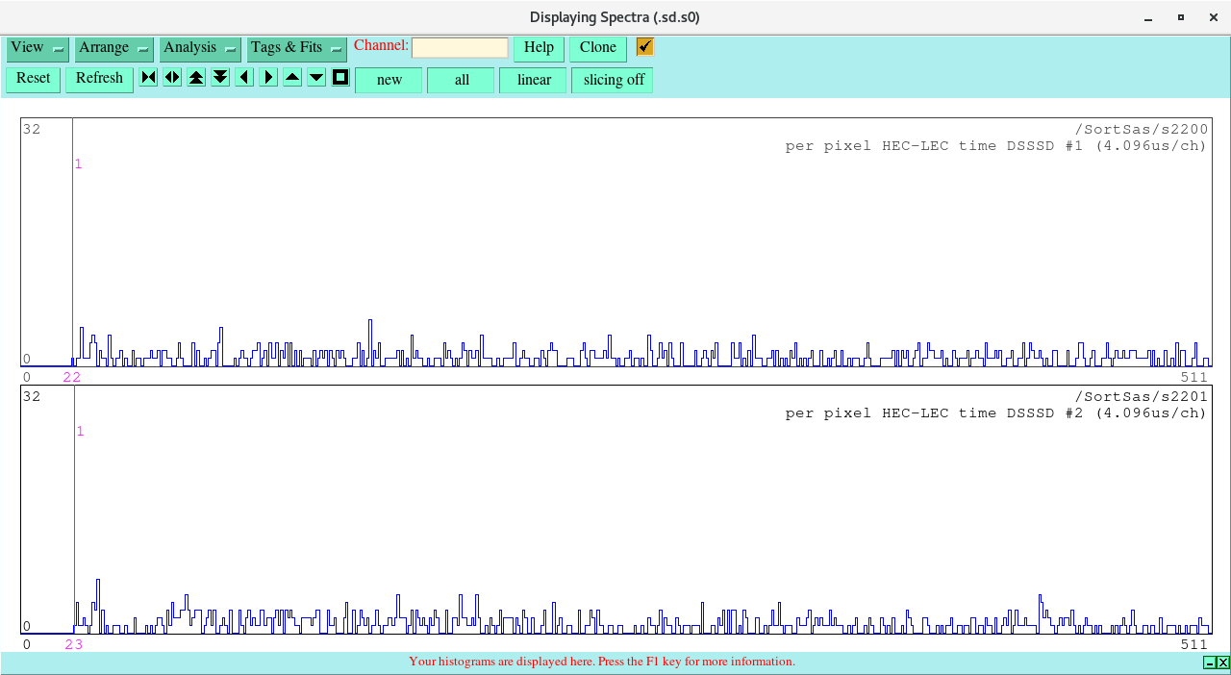Click the small dash button in status bar
Screen dimensions: 1231x675
click(x=1209, y=662)
